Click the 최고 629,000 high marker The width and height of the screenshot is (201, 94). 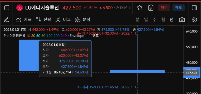click(x=107, y=34)
